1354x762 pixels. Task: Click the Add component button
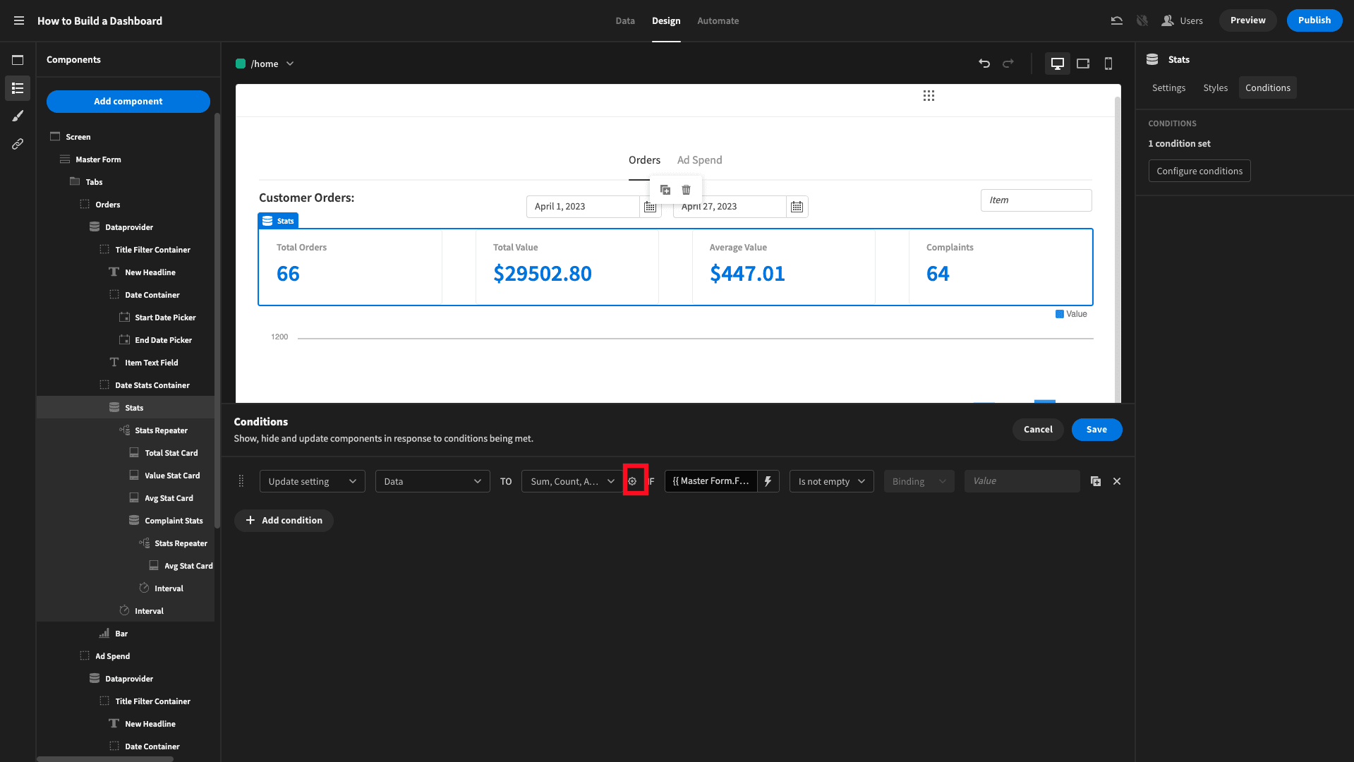coord(128,101)
